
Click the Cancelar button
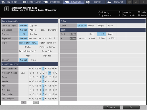(x=111, y=107)
